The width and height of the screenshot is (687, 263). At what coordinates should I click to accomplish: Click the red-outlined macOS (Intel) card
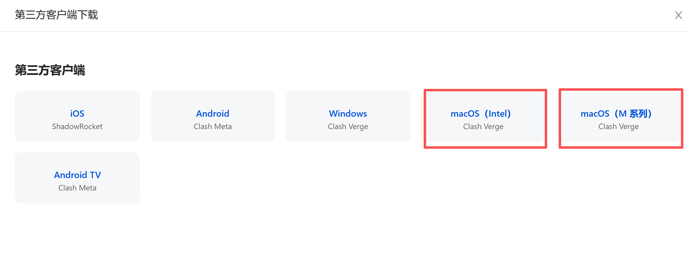[x=485, y=136]
